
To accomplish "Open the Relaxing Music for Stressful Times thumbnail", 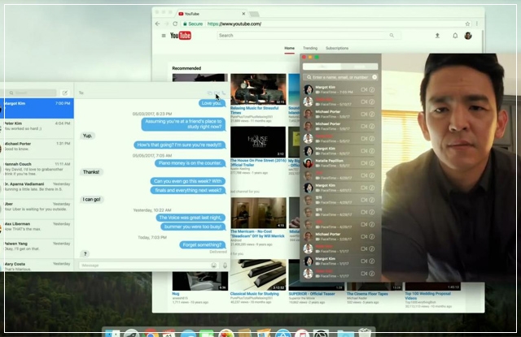I will (x=258, y=89).
